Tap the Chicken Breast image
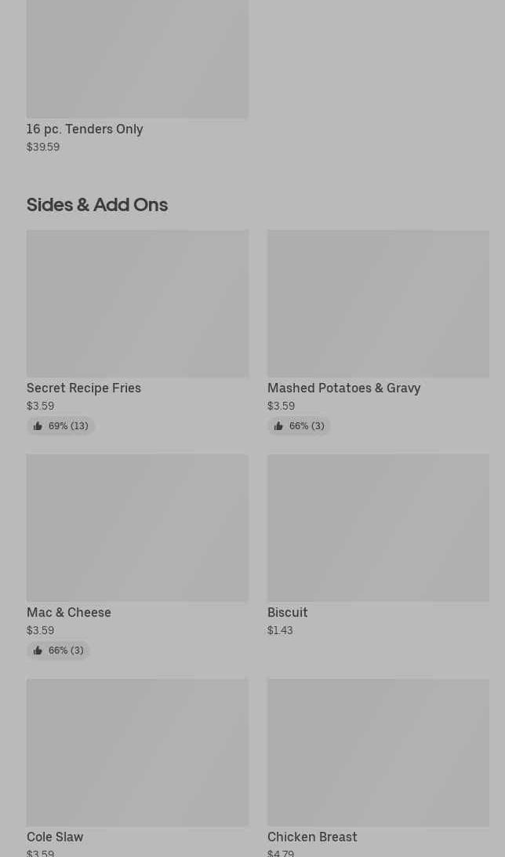 [x=378, y=753]
